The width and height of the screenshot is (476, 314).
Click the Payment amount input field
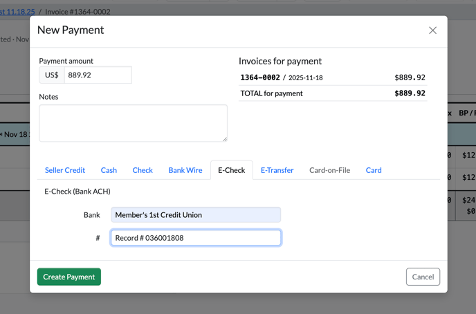point(98,75)
